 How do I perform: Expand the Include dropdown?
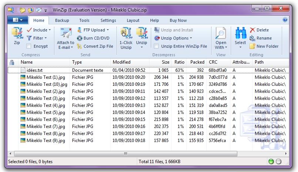click(x=50, y=30)
